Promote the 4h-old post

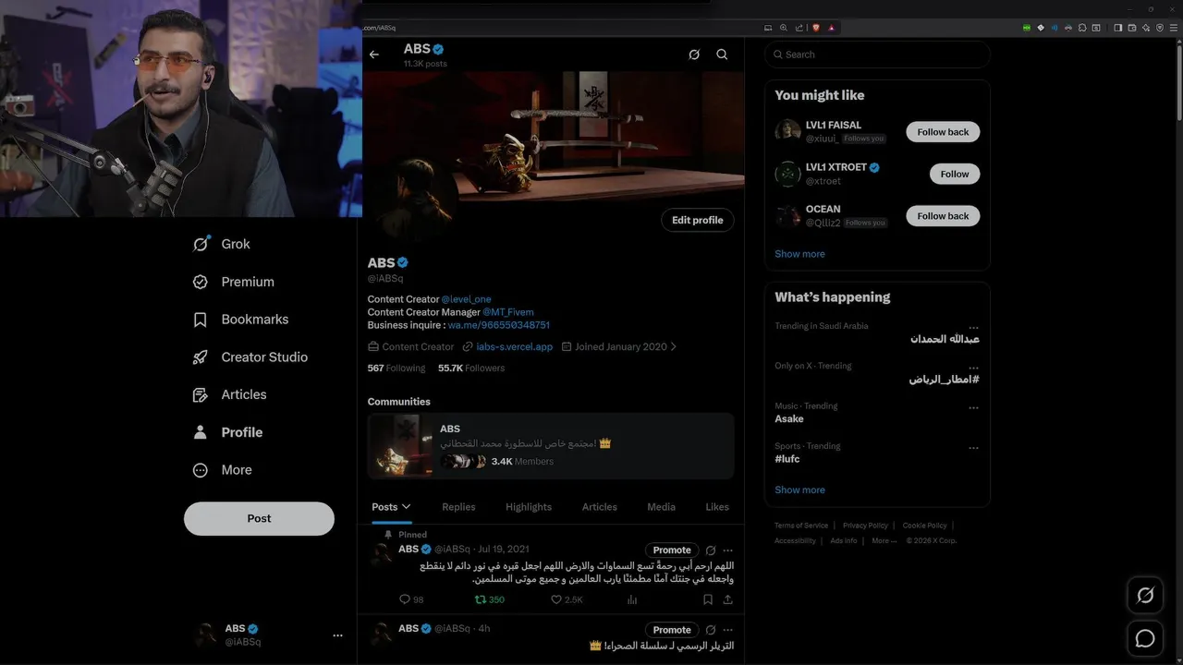coord(672,630)
